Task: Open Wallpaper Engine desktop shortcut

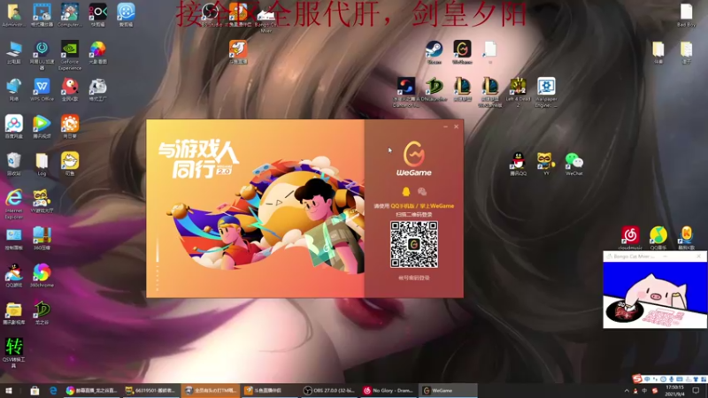Action: click(x=546, y=93)
